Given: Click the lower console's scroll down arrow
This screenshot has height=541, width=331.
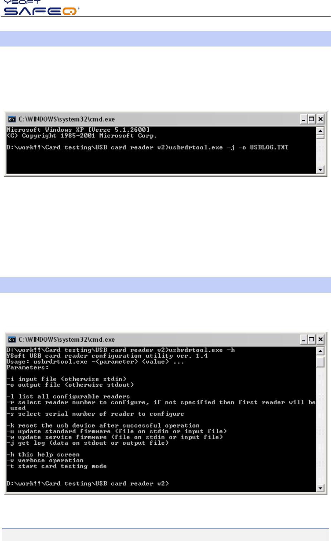Looking at the screenshot, I should (x=320, y=488).
